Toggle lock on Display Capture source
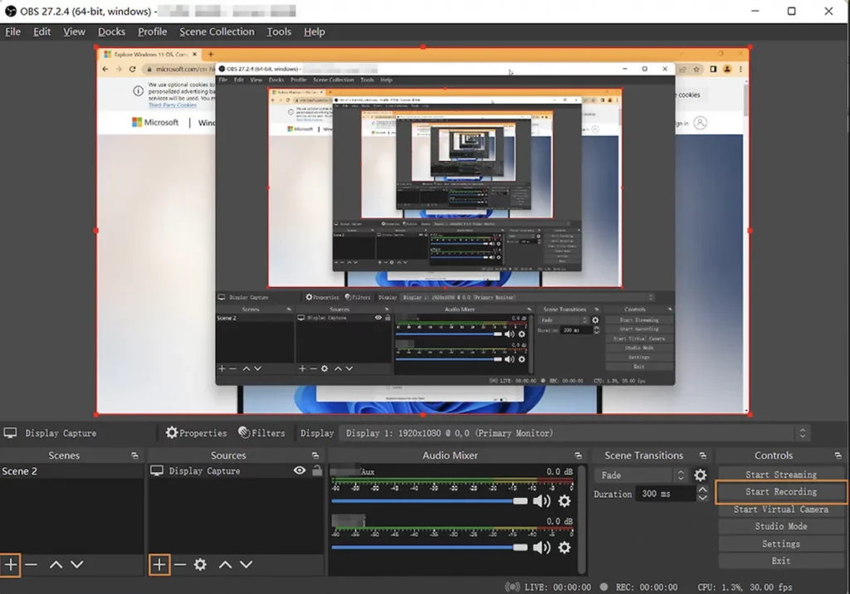 pyautogui.click(x=317, y=470)
